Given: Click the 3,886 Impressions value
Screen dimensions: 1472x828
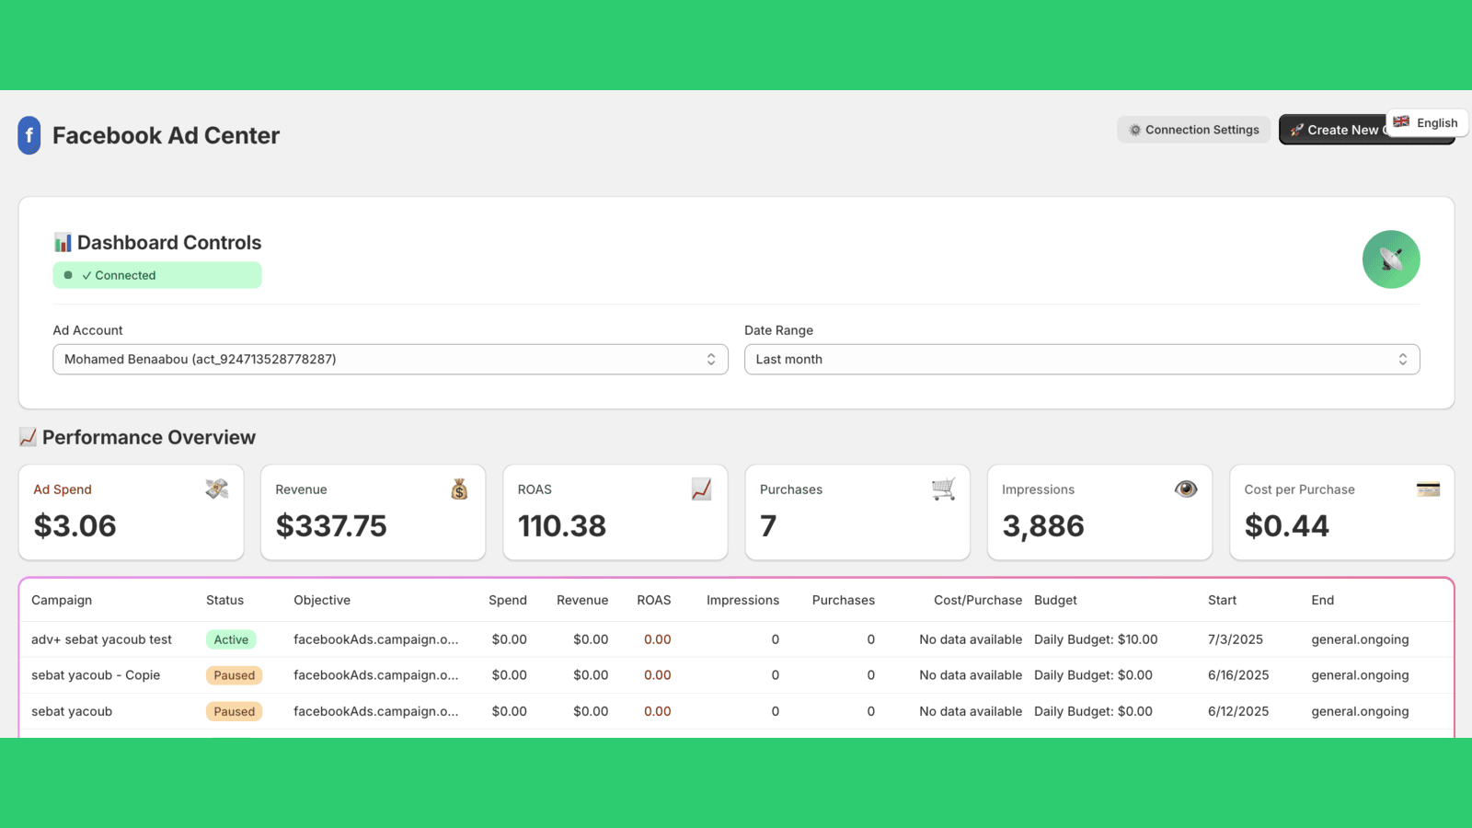Looking at the screenshot, I should (x=1043, y=526).
